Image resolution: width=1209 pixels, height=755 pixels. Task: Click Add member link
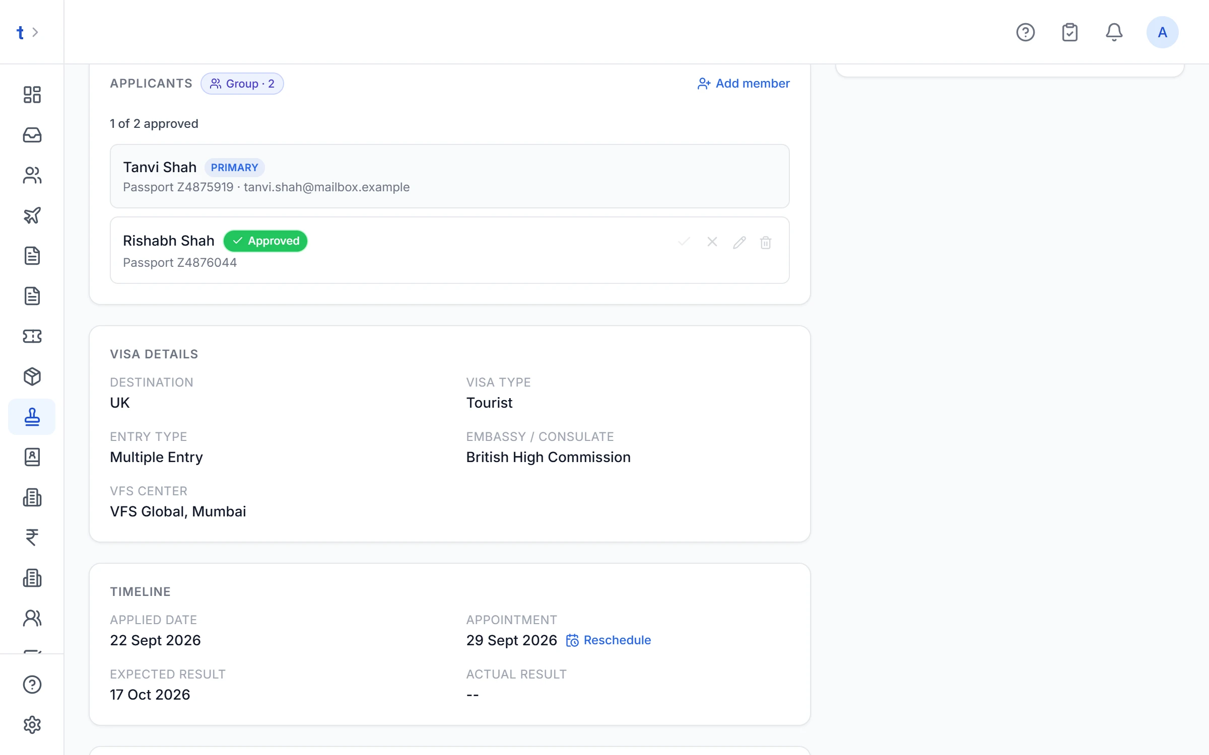click(x=744, y=84)
